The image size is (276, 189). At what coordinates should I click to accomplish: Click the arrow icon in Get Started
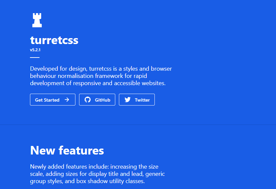[x=67, y=100]
